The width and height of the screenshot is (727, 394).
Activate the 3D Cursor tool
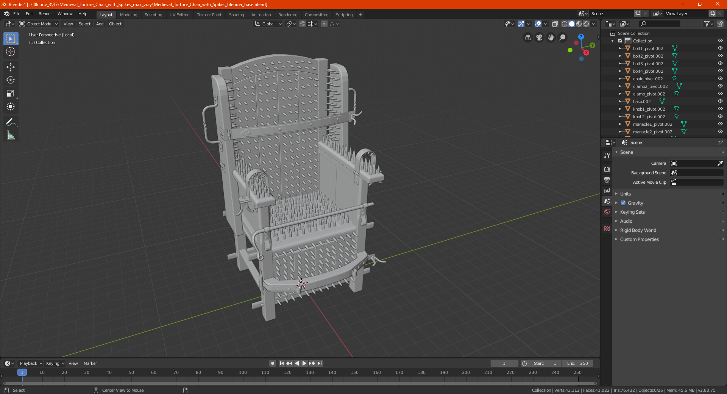pyautogui.click(x=11, y=52)
